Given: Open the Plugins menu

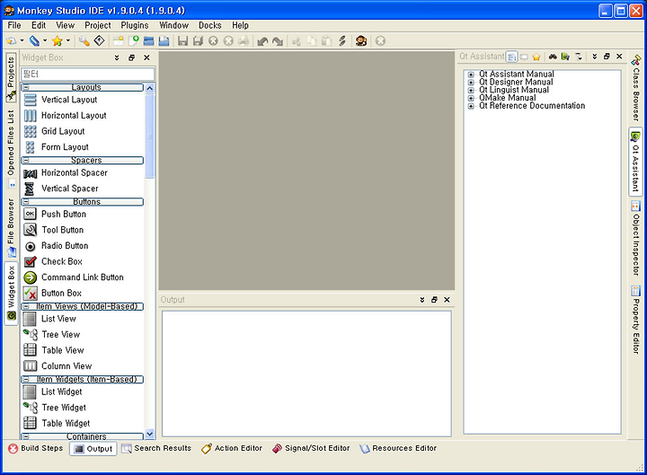Looking at the screenshot, I should (135, 25).
